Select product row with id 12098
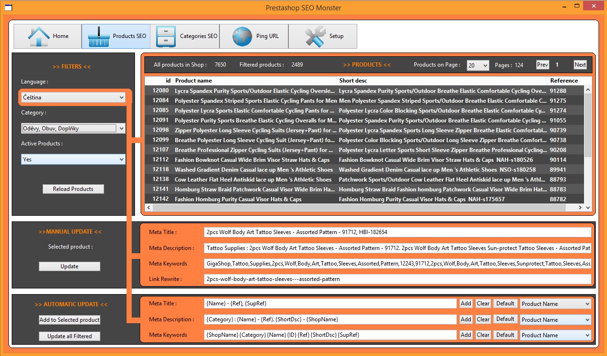The image size is (607, 356). coord(365,130)
